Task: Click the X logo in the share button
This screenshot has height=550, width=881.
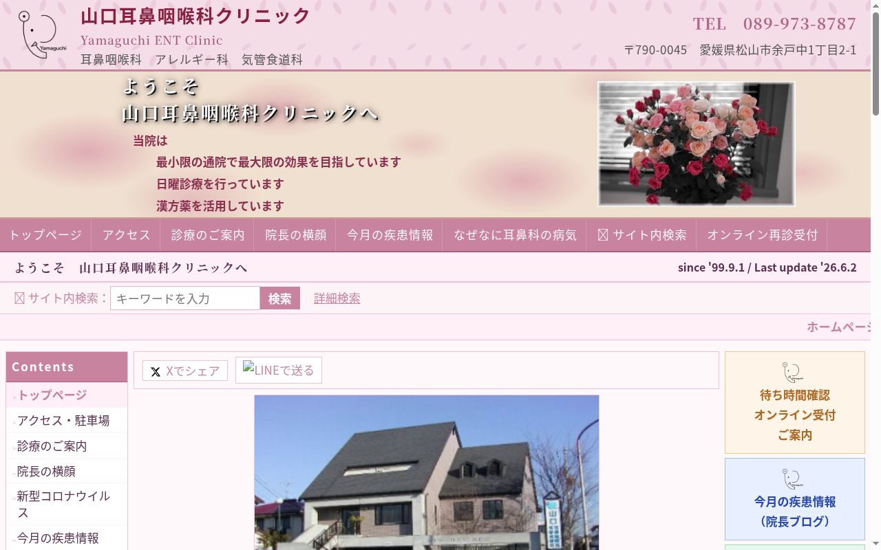Action: pos(156,371)
